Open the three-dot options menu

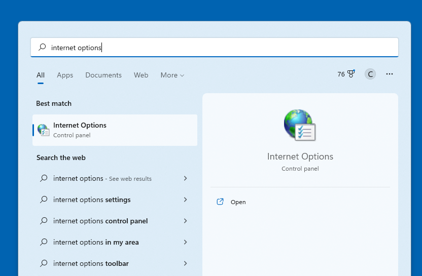click(x=390, y=74)
